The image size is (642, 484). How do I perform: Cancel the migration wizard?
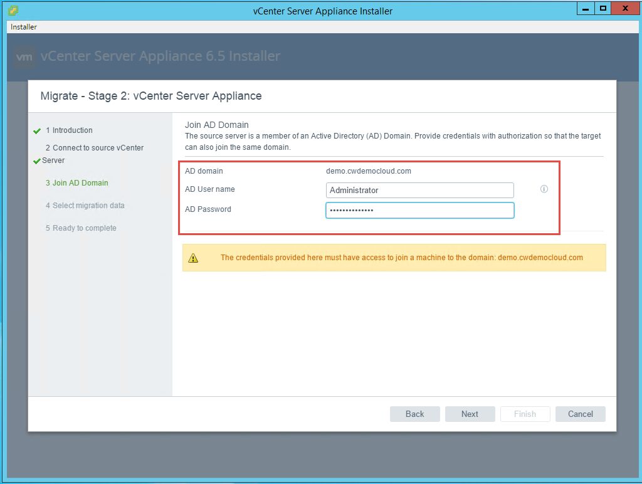click(580, 414)
